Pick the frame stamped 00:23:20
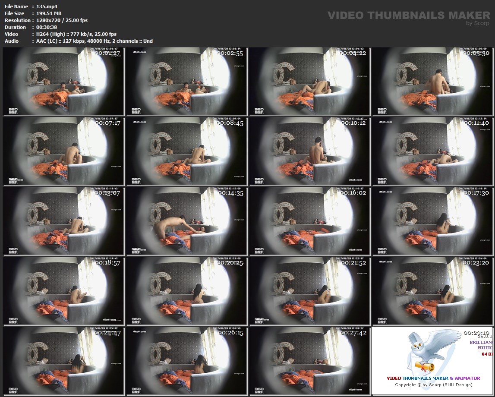The image size is (495, 397). (x=433, y=291)
